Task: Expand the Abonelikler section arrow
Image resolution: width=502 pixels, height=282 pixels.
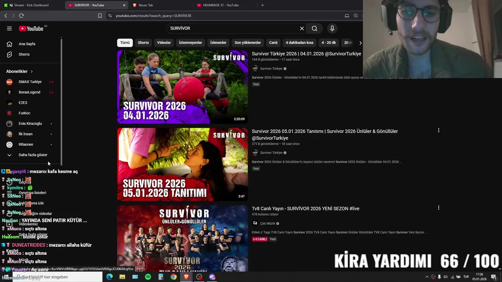Action: (x=31, y=71)
